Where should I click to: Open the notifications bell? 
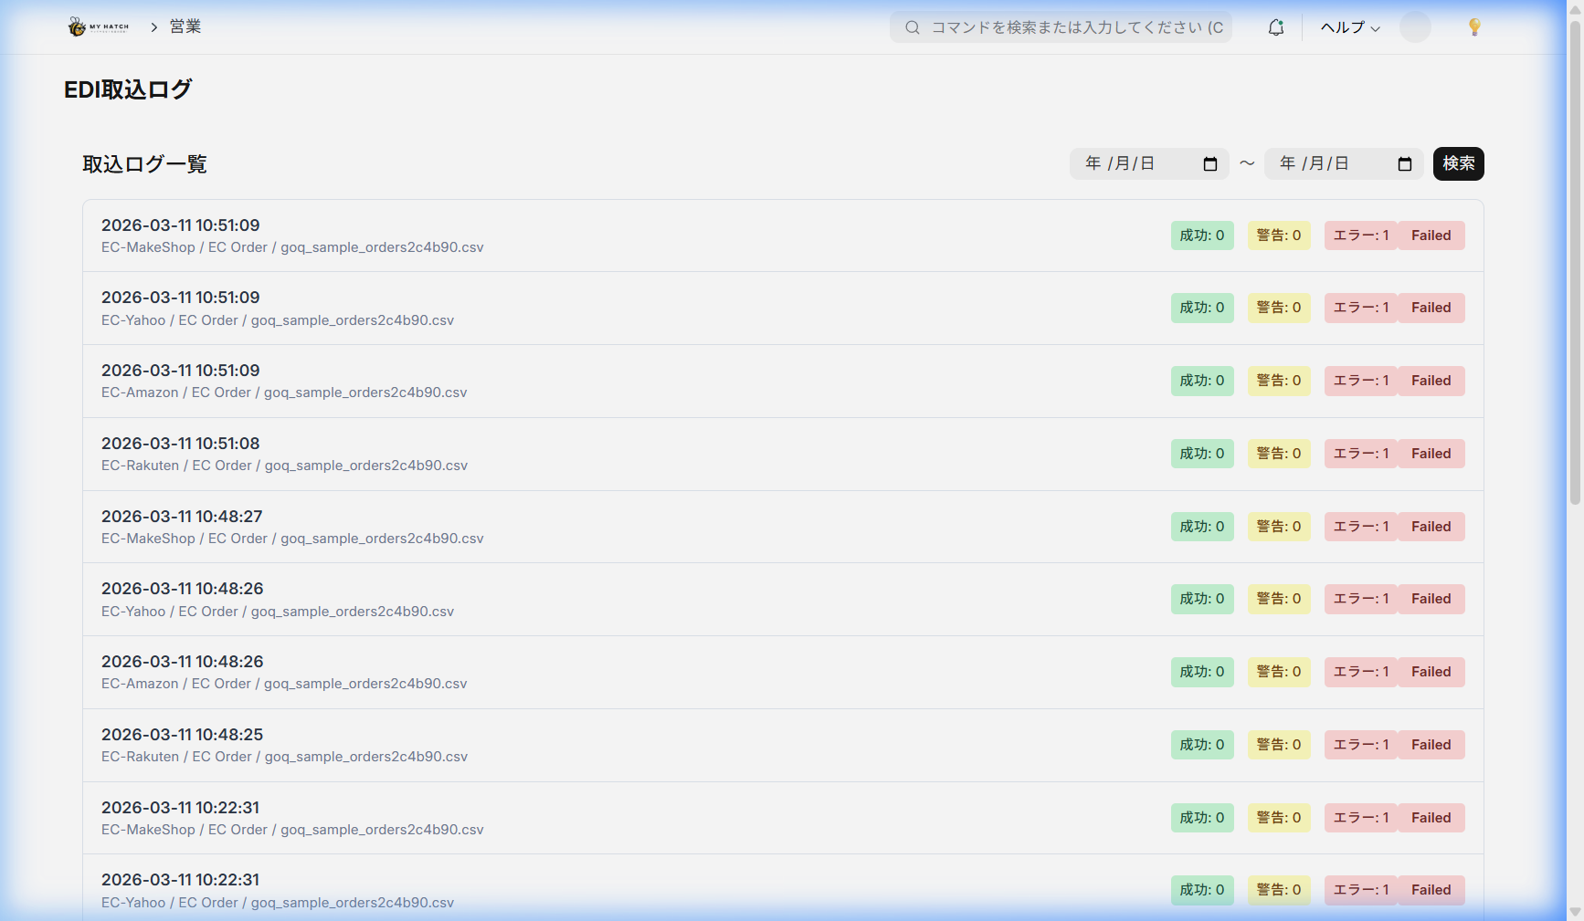[x=1276, y=27]
